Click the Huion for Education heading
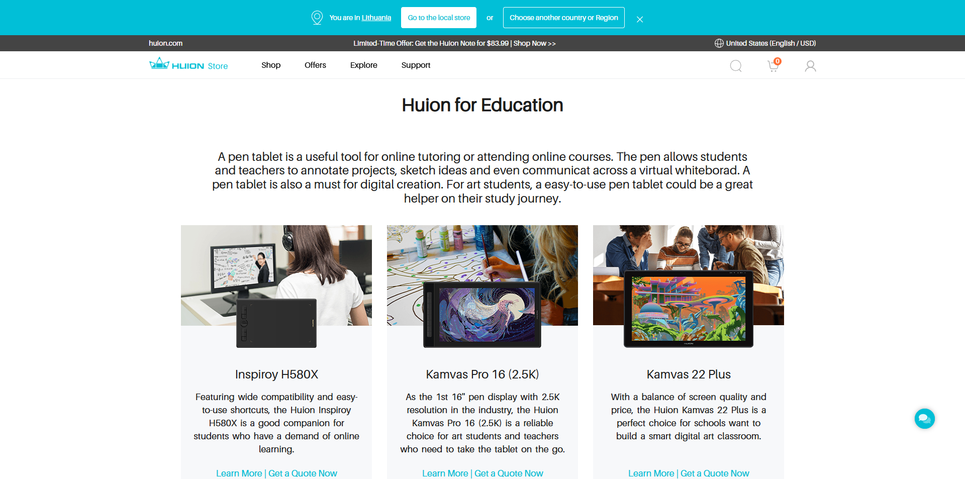 pos(482,105)
